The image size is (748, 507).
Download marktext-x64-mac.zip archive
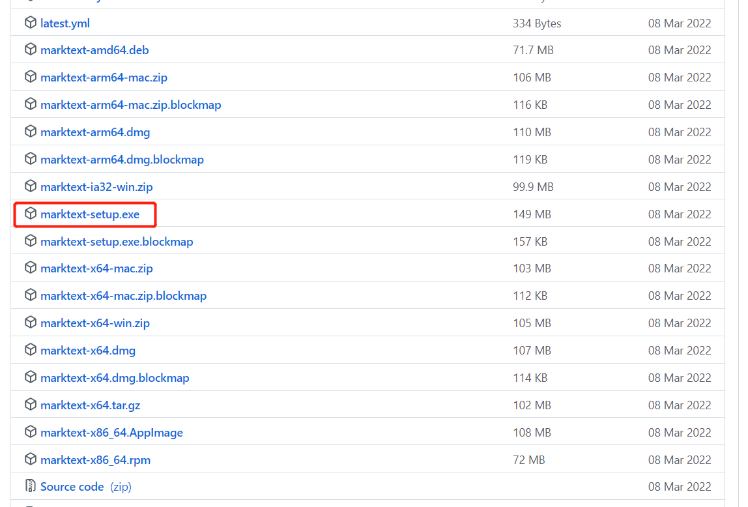[97, 268]
